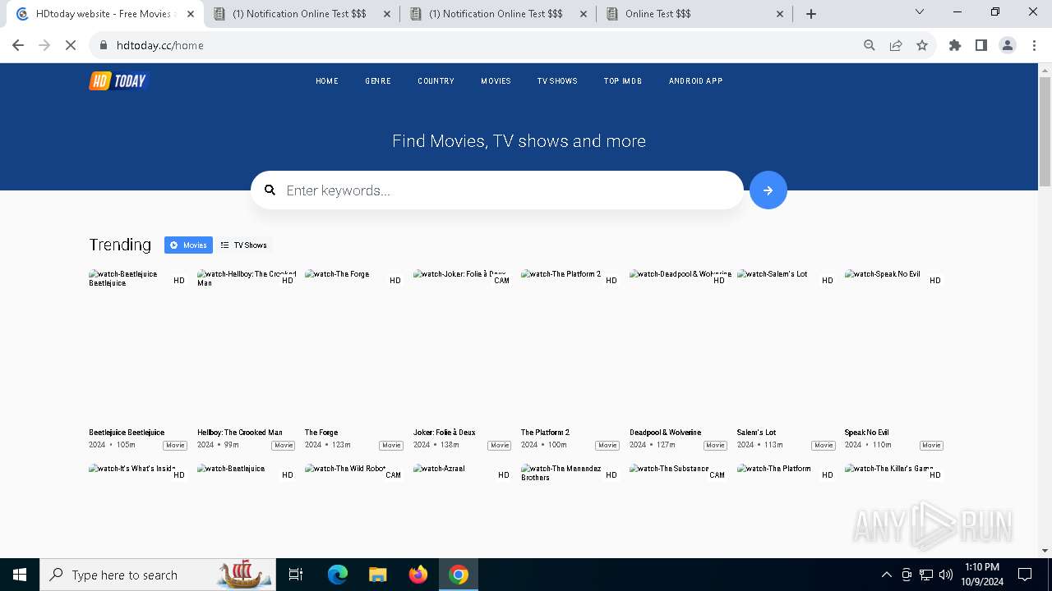Go to MOVIES section
The height and width of the screenshot is (591, 1052).
click(496, 81)
